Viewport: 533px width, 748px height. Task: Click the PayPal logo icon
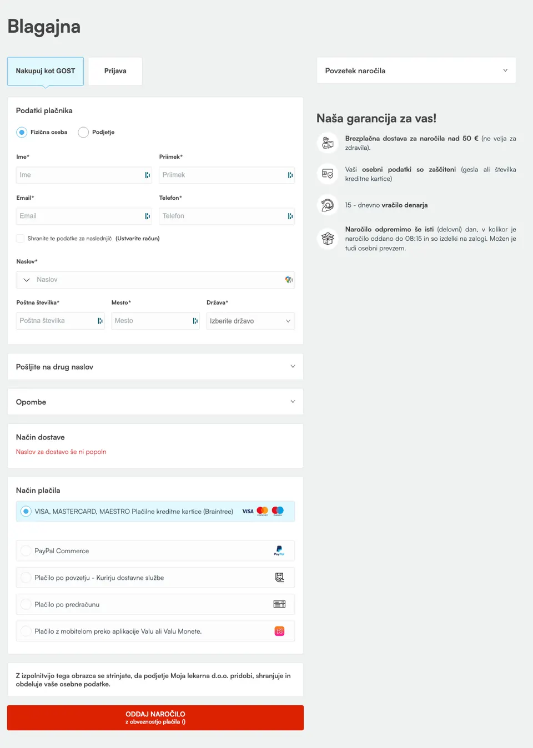click(x=279, y=550)
